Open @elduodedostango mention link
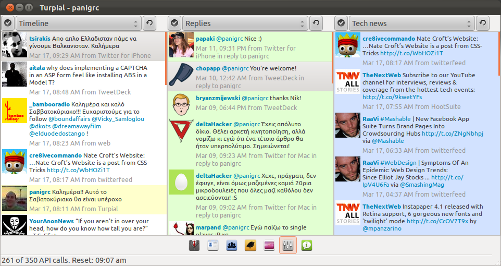Viewport: 501px width, 266px height. click(57, 134)
